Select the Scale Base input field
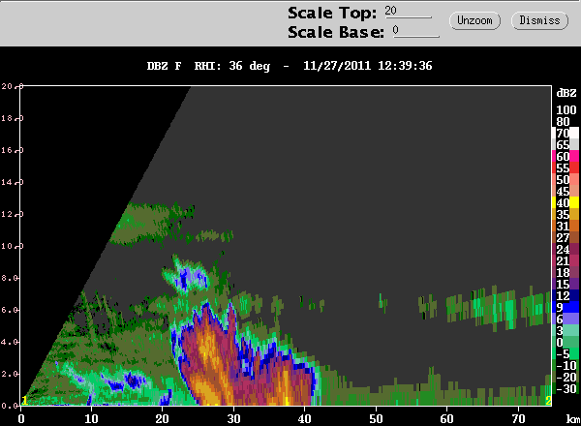Viewport: 581px width, 426px height. click(x=416, y=30)
